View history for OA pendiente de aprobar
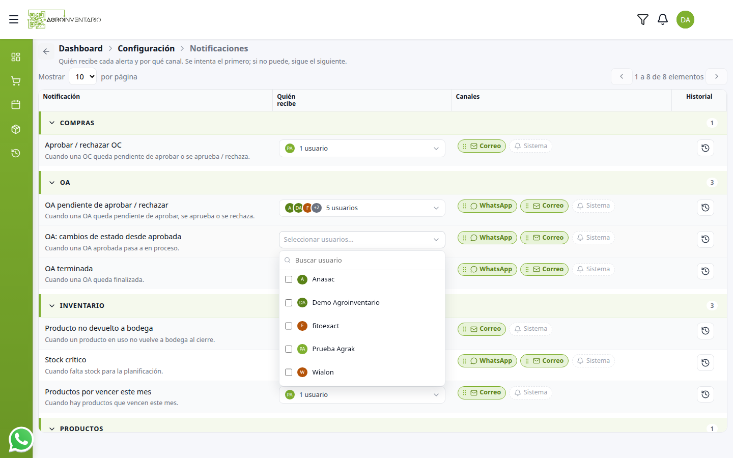Viewport: 733px width, 458px height. pos(705,208)
